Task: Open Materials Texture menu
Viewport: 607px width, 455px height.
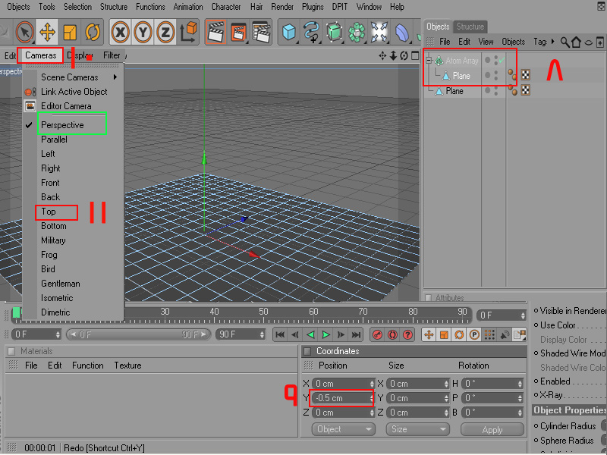Action: (127, 366)
